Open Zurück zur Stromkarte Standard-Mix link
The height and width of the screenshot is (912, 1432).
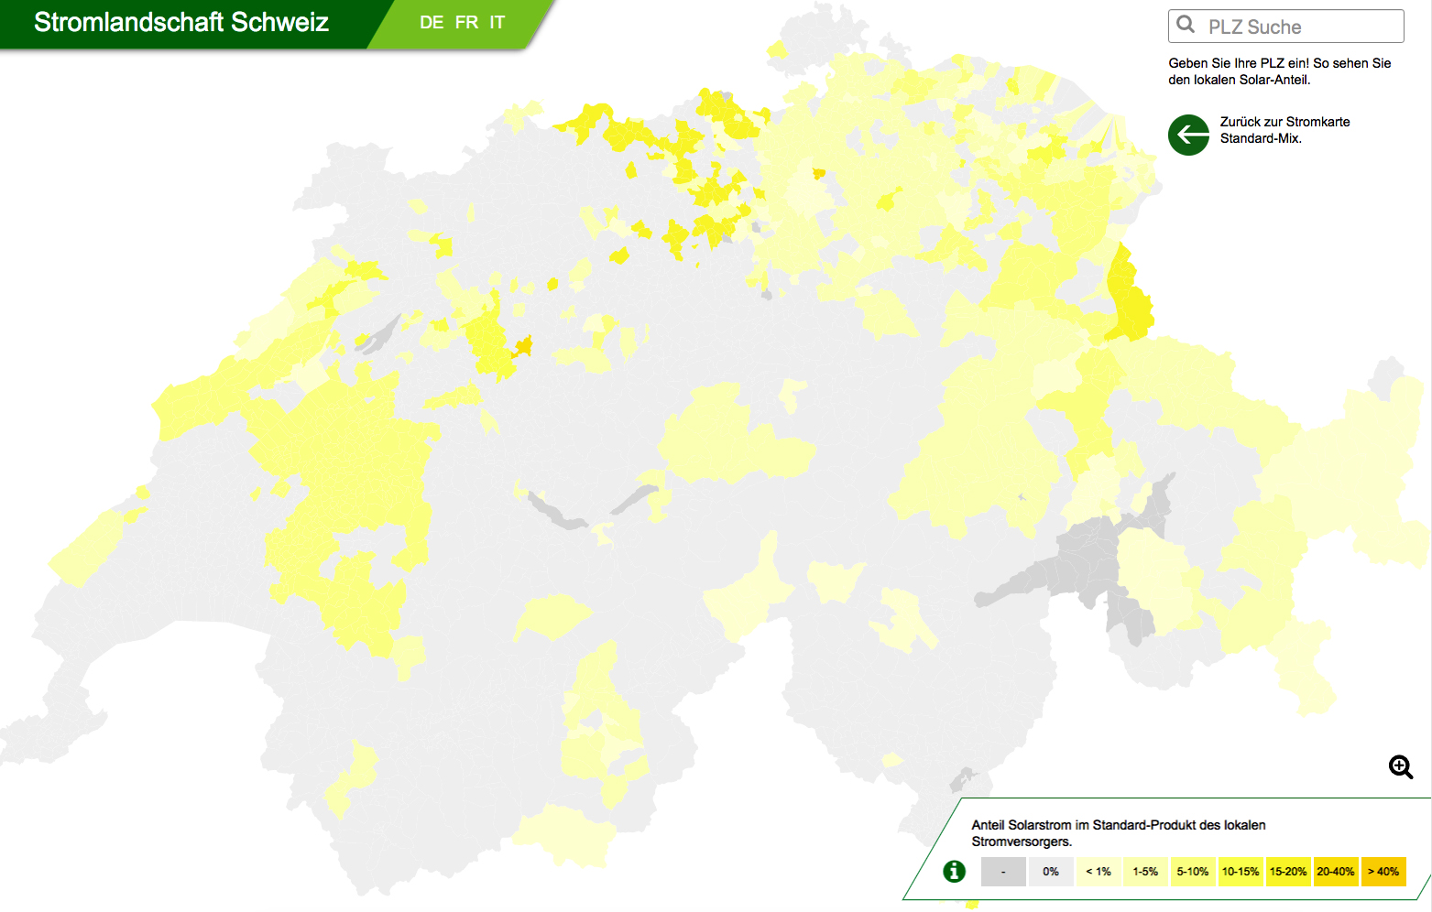tap(1284, 130)
